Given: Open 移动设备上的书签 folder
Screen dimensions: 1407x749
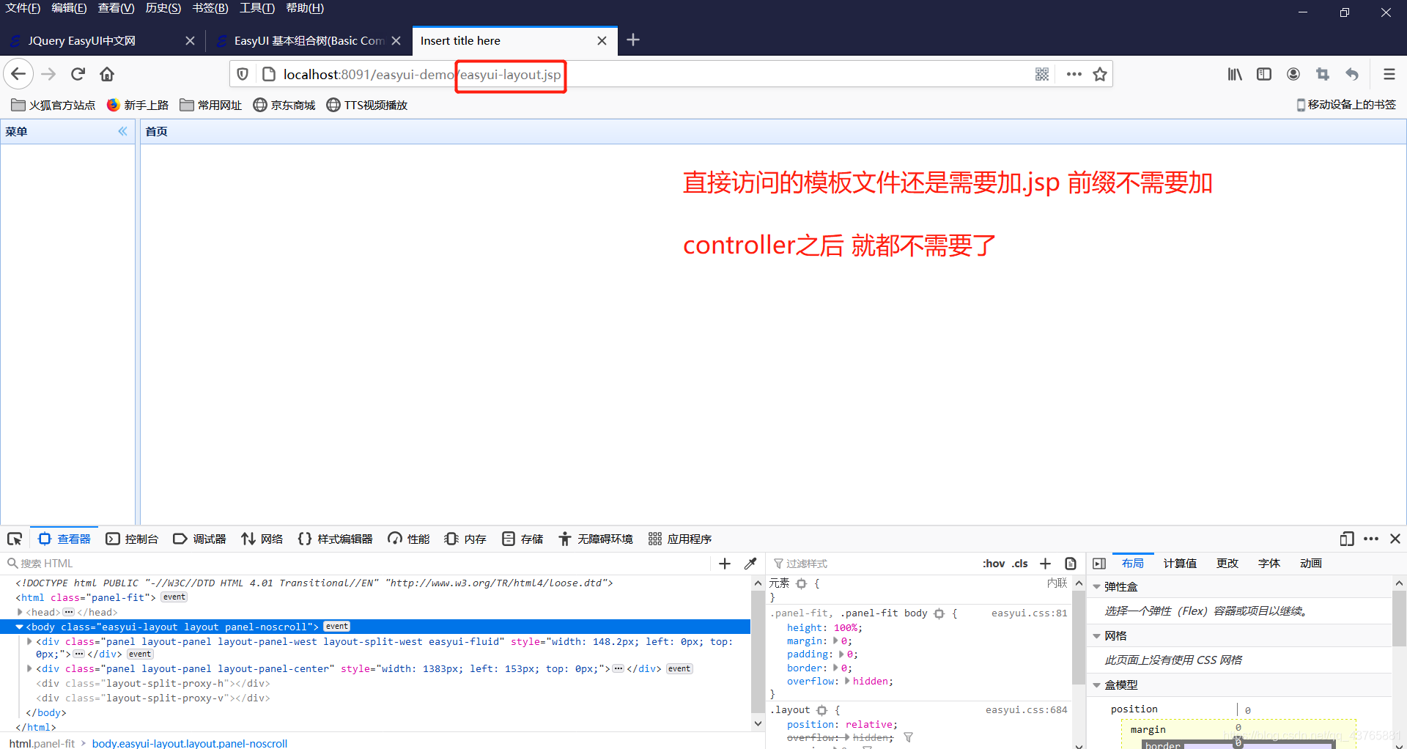Looking at the screenshot, I should [x=1346, y=105].
